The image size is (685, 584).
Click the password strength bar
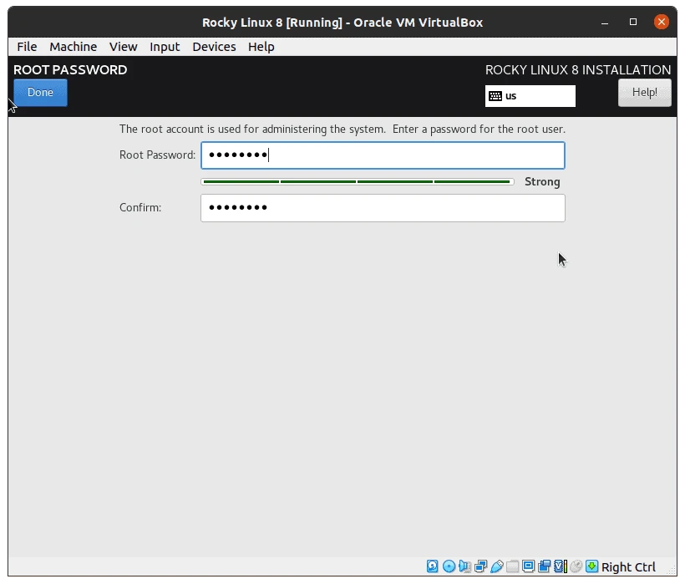(x=357, y=181)
